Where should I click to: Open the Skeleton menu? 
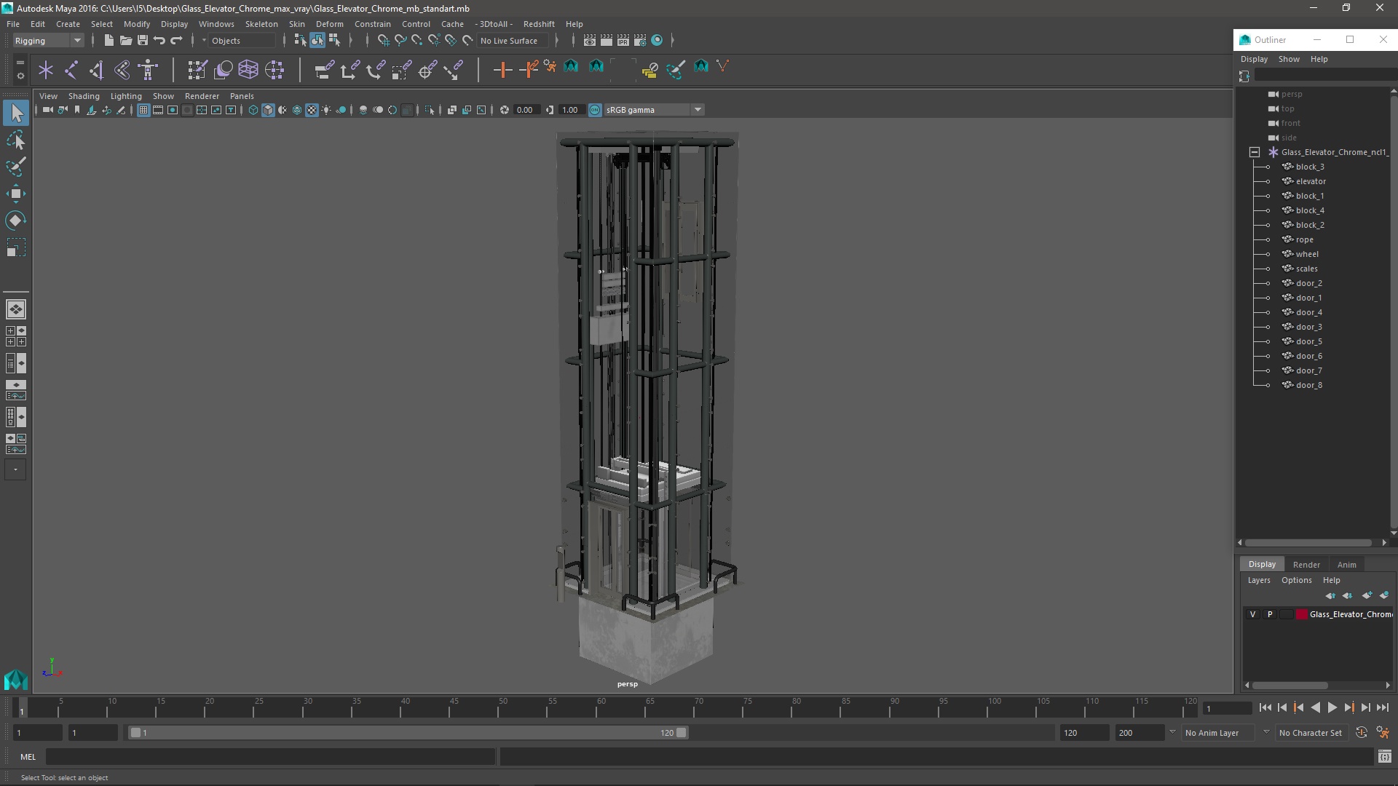coord(261,24)
